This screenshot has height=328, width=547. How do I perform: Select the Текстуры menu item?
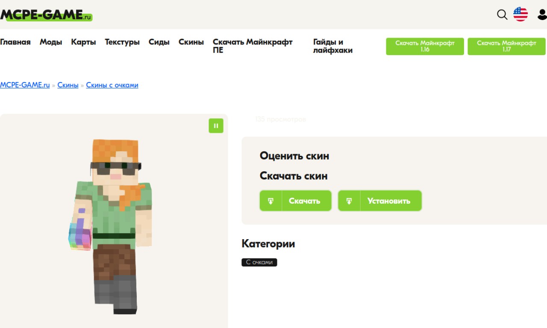(122, 42)
